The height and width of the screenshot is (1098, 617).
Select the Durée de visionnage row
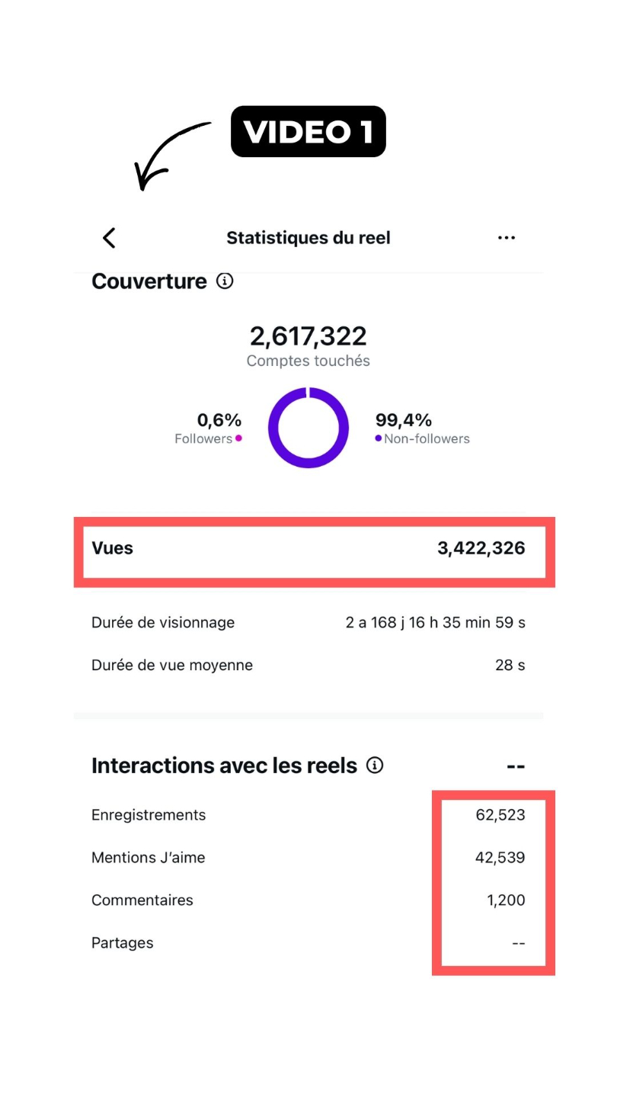click(308, 623)
